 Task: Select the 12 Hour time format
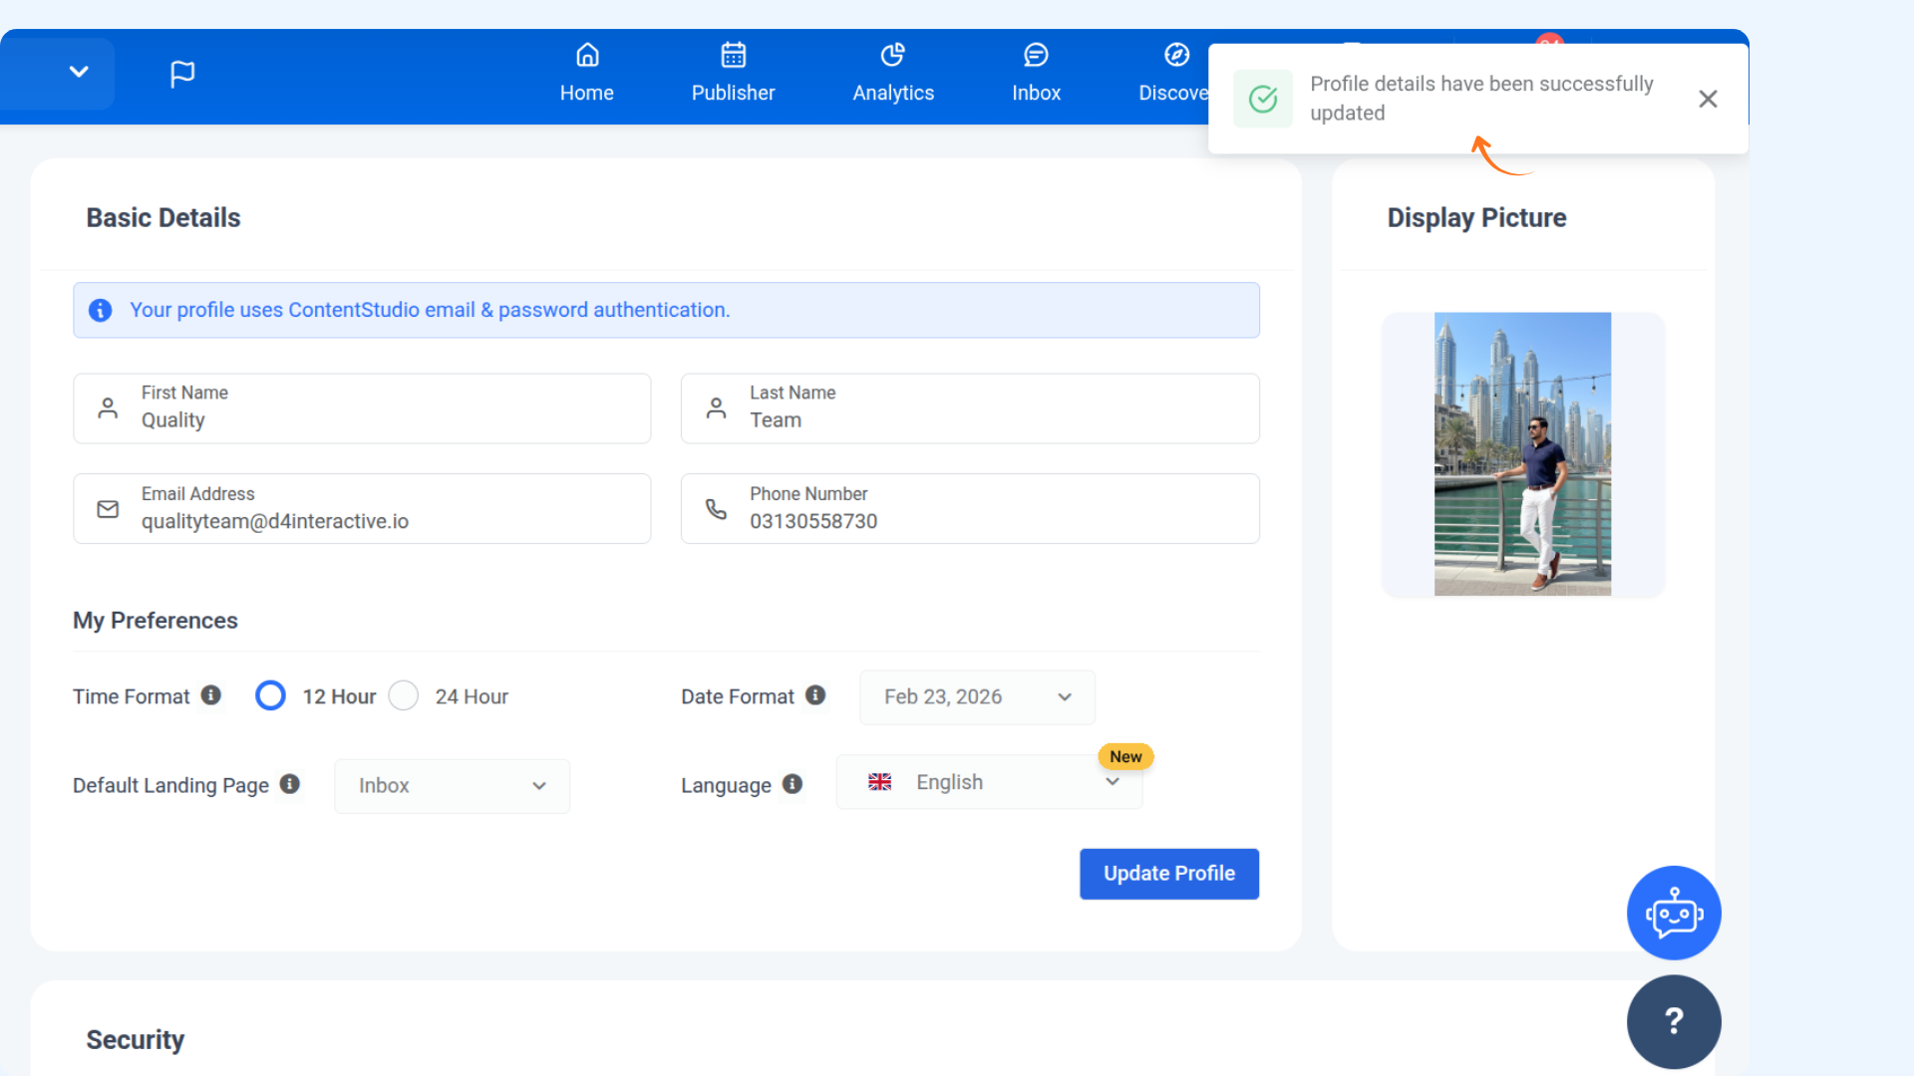point(270,695)
